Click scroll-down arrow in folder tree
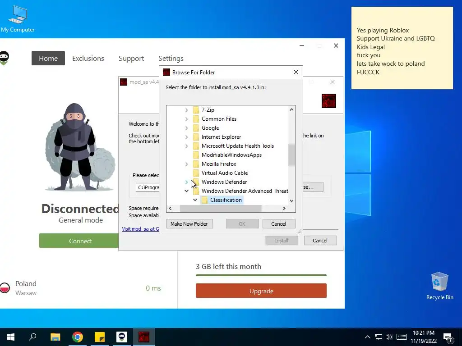Viewport: 462px width, 346px height. [291, 201]
